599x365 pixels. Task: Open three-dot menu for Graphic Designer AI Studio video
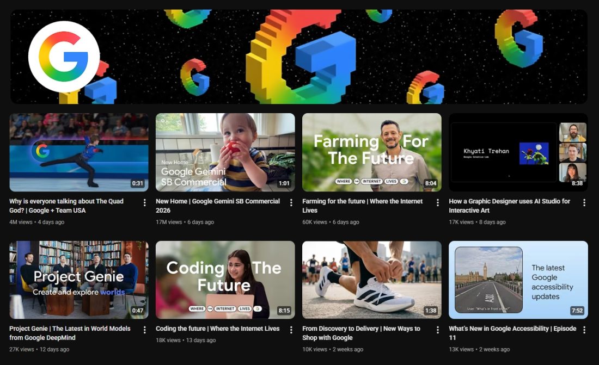[x=584, y=202]
